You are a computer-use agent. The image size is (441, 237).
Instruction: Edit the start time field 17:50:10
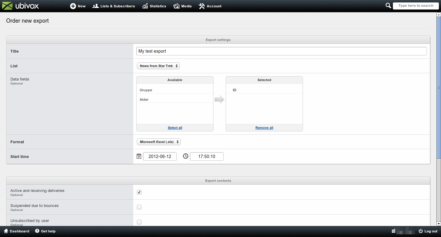[207, 156]
